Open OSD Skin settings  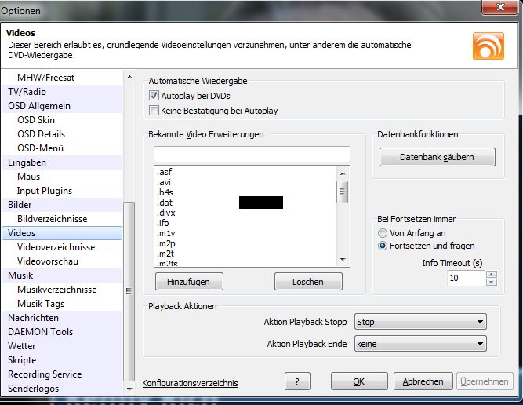[x=62, y=120]
